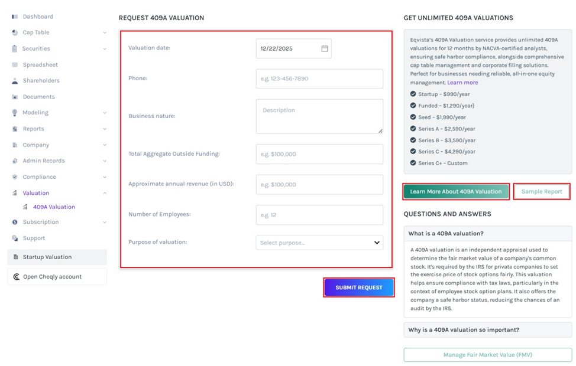Click the Cap Table pie icon
Image resolution: width=576 pixels, height=366 pixels.
click(x=15, y=32)
